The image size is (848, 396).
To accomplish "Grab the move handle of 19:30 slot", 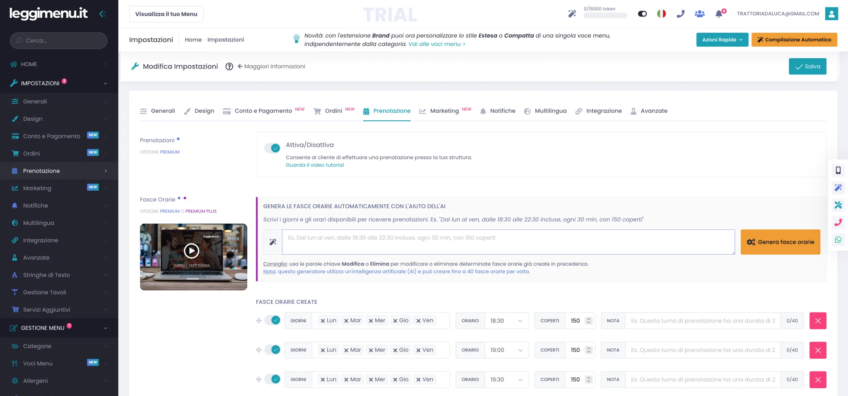I will [259, 379].
